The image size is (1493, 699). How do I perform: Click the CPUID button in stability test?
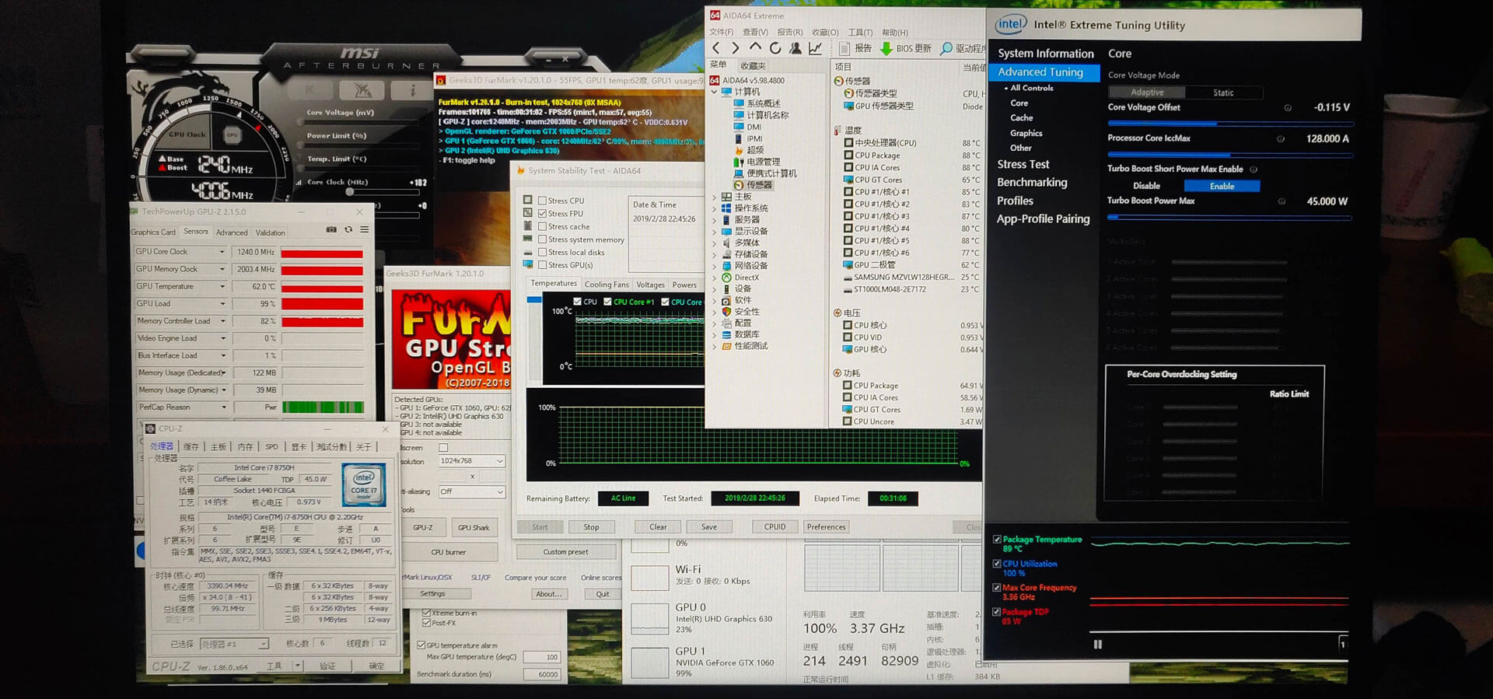774,527
